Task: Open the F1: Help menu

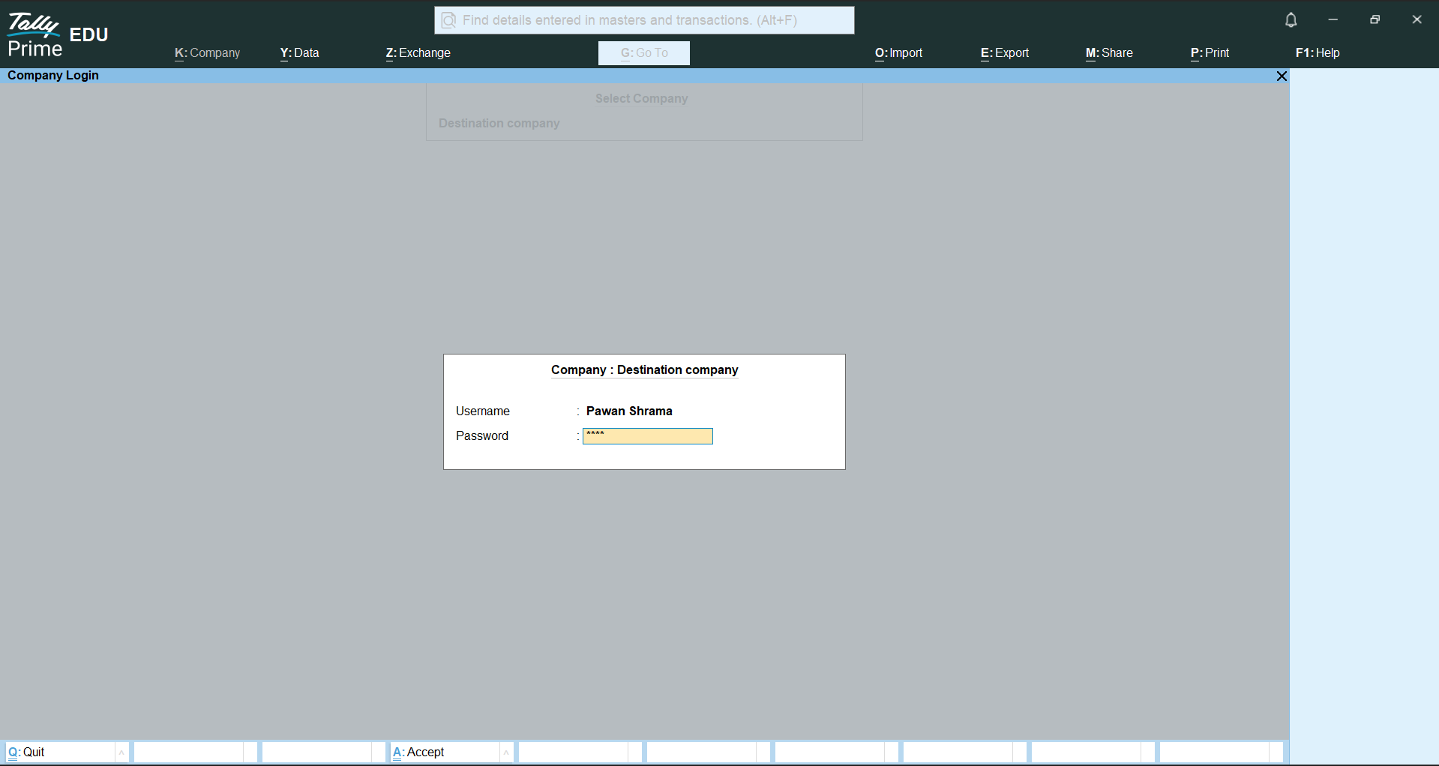Action: click(x=1318, y=53)
